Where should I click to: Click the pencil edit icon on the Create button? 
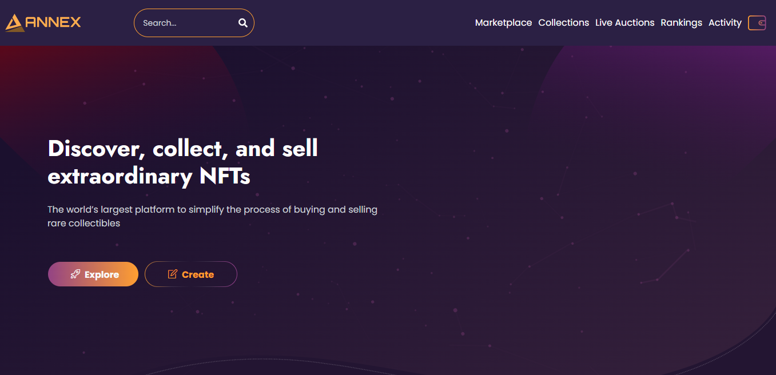(x=172, y=274)
